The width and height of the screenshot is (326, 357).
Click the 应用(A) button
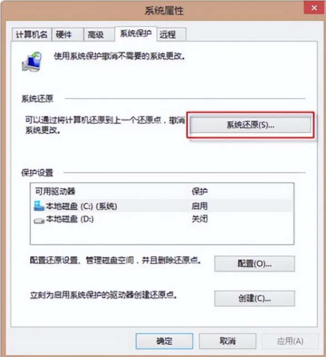(290, 341)
